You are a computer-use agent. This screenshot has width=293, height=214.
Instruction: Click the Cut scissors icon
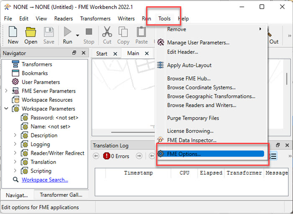(x=107, y=32)
